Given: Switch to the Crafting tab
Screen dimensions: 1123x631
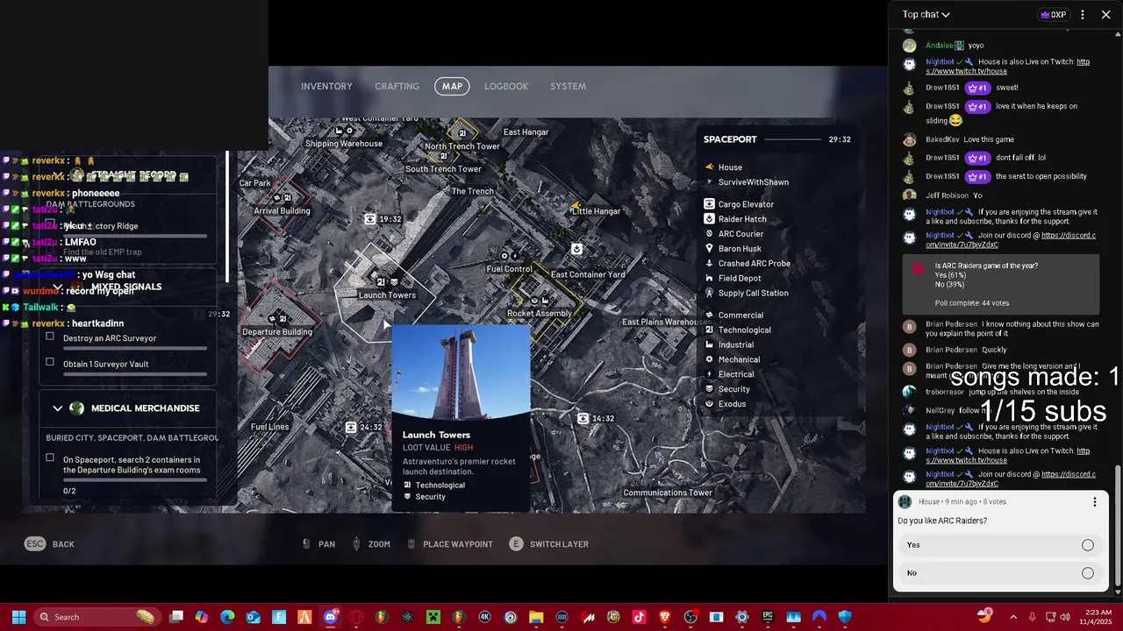Looking at the screenshot, I should (397, 87).
